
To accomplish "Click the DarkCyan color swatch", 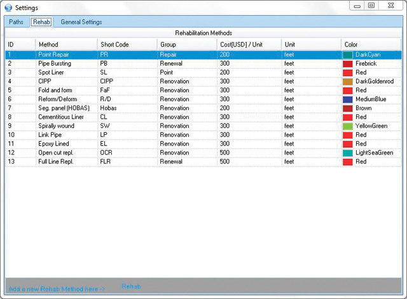I will [348, 55].
